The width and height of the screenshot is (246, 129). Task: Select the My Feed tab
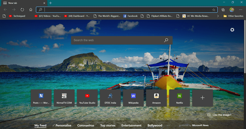40,125
